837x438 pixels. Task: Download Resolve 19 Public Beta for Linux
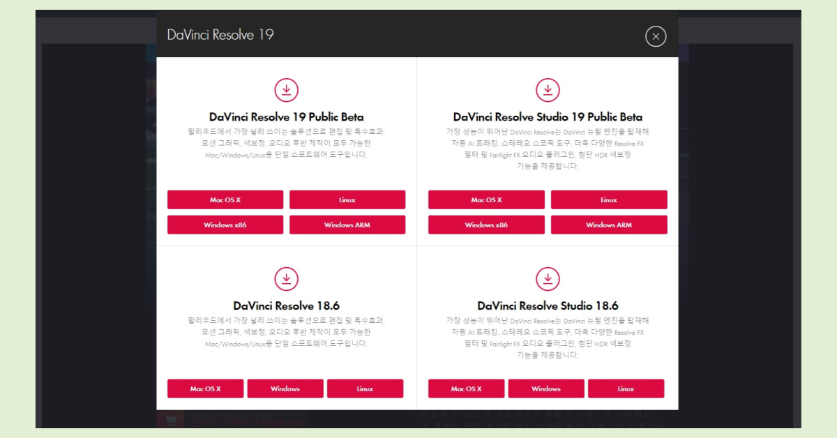(347, 199)
